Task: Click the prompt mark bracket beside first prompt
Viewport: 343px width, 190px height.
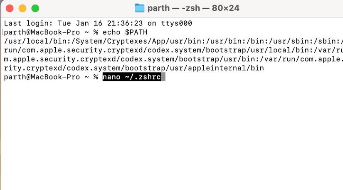Action: click(2, 32)
